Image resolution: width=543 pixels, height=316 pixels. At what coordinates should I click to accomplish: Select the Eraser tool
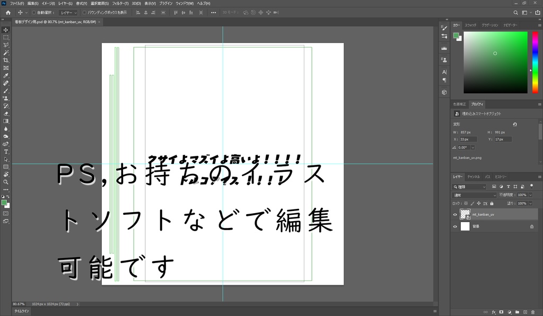(x=6, y=113)
